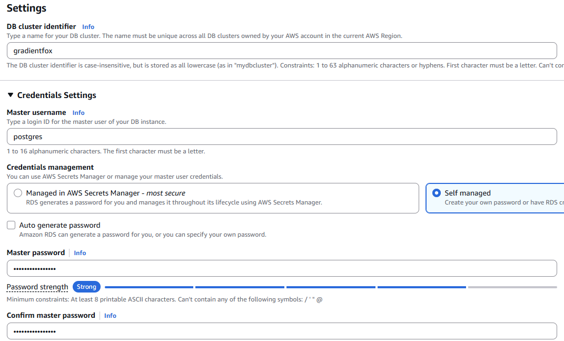Image resolution: width=564 pixels, height=341 pixels.
Task: Click inside the Confirm master password field
Action: tap(281, 331)
